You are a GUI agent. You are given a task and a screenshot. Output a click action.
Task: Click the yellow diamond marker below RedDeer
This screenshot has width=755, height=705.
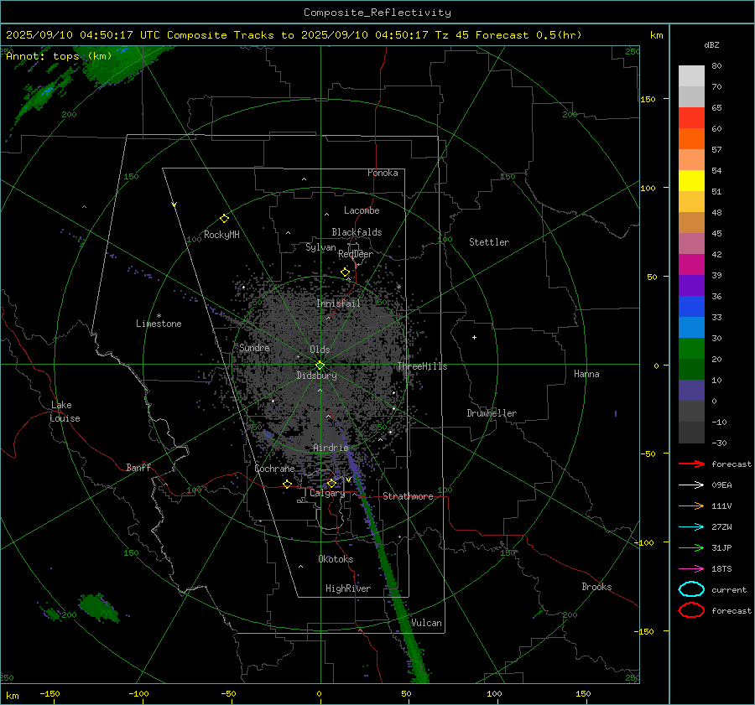345,272
